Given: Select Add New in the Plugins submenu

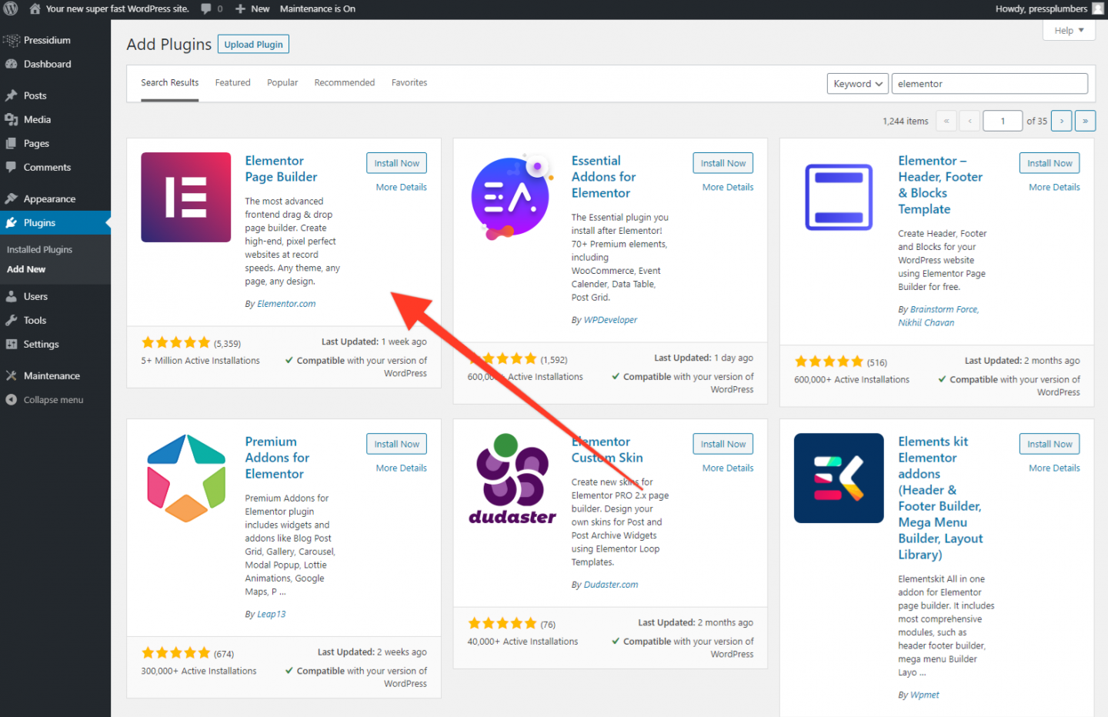Looking at the screenshot, I should [x=26, y=269].
